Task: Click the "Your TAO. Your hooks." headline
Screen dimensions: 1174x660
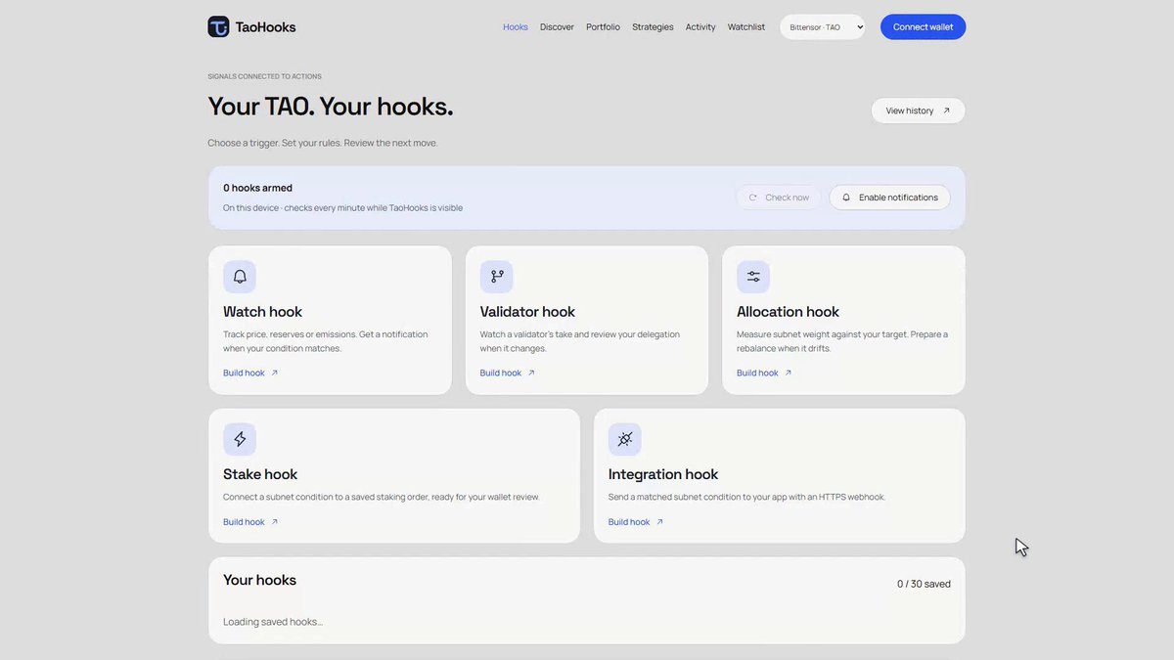Action: tap(331, 107)
